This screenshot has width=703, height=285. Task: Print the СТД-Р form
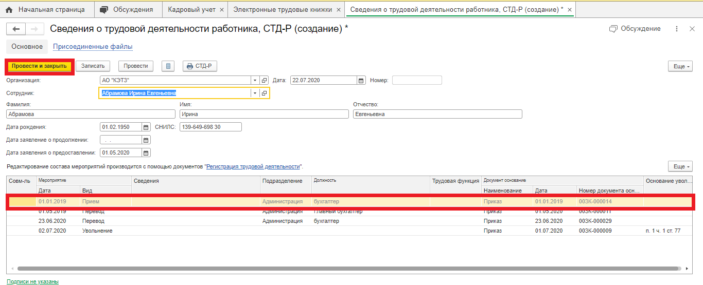tap(200, 66)
